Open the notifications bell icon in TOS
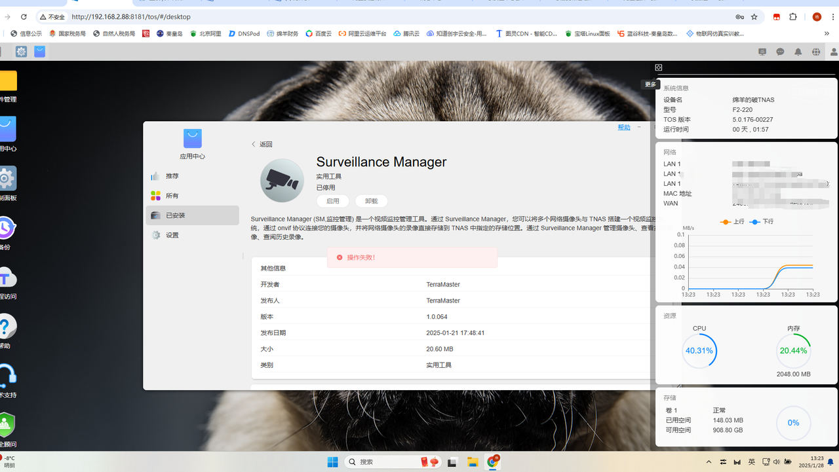The image size is (839, 472). tap(797, 51)
